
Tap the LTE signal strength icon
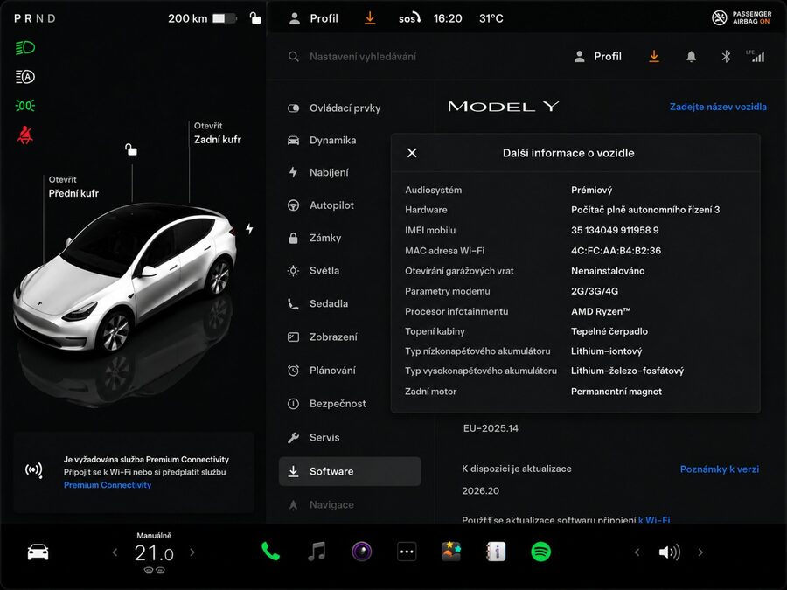756,56
